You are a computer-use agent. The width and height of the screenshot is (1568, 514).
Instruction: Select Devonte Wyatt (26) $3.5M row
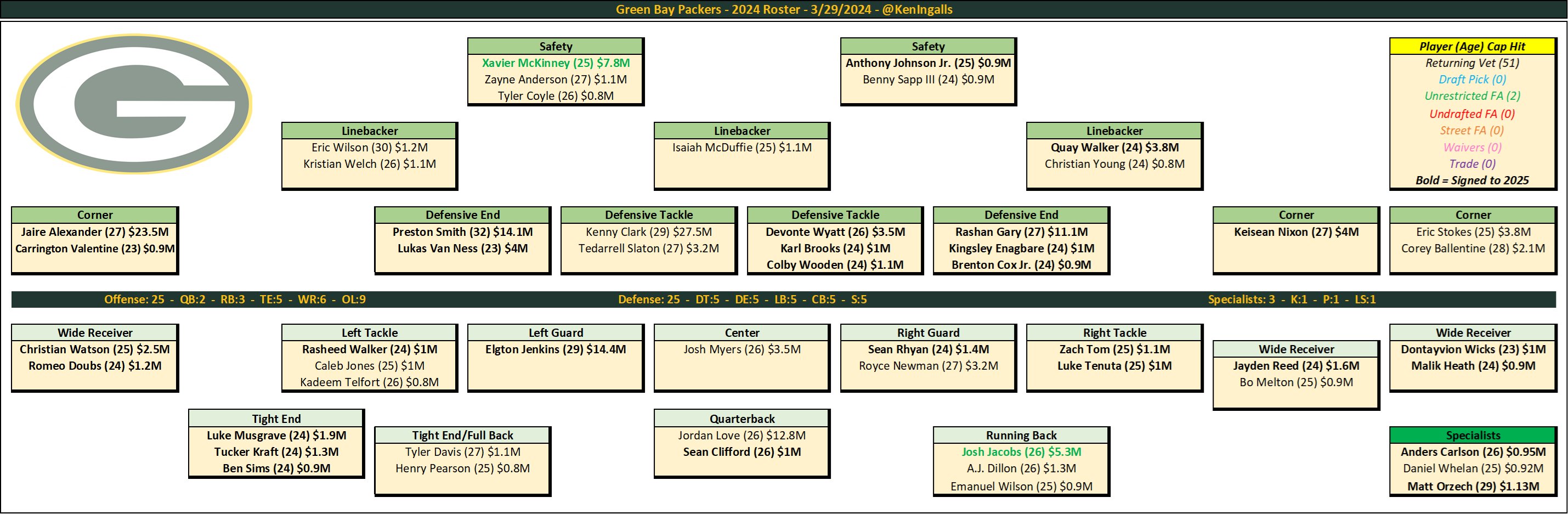coord(835,232)
